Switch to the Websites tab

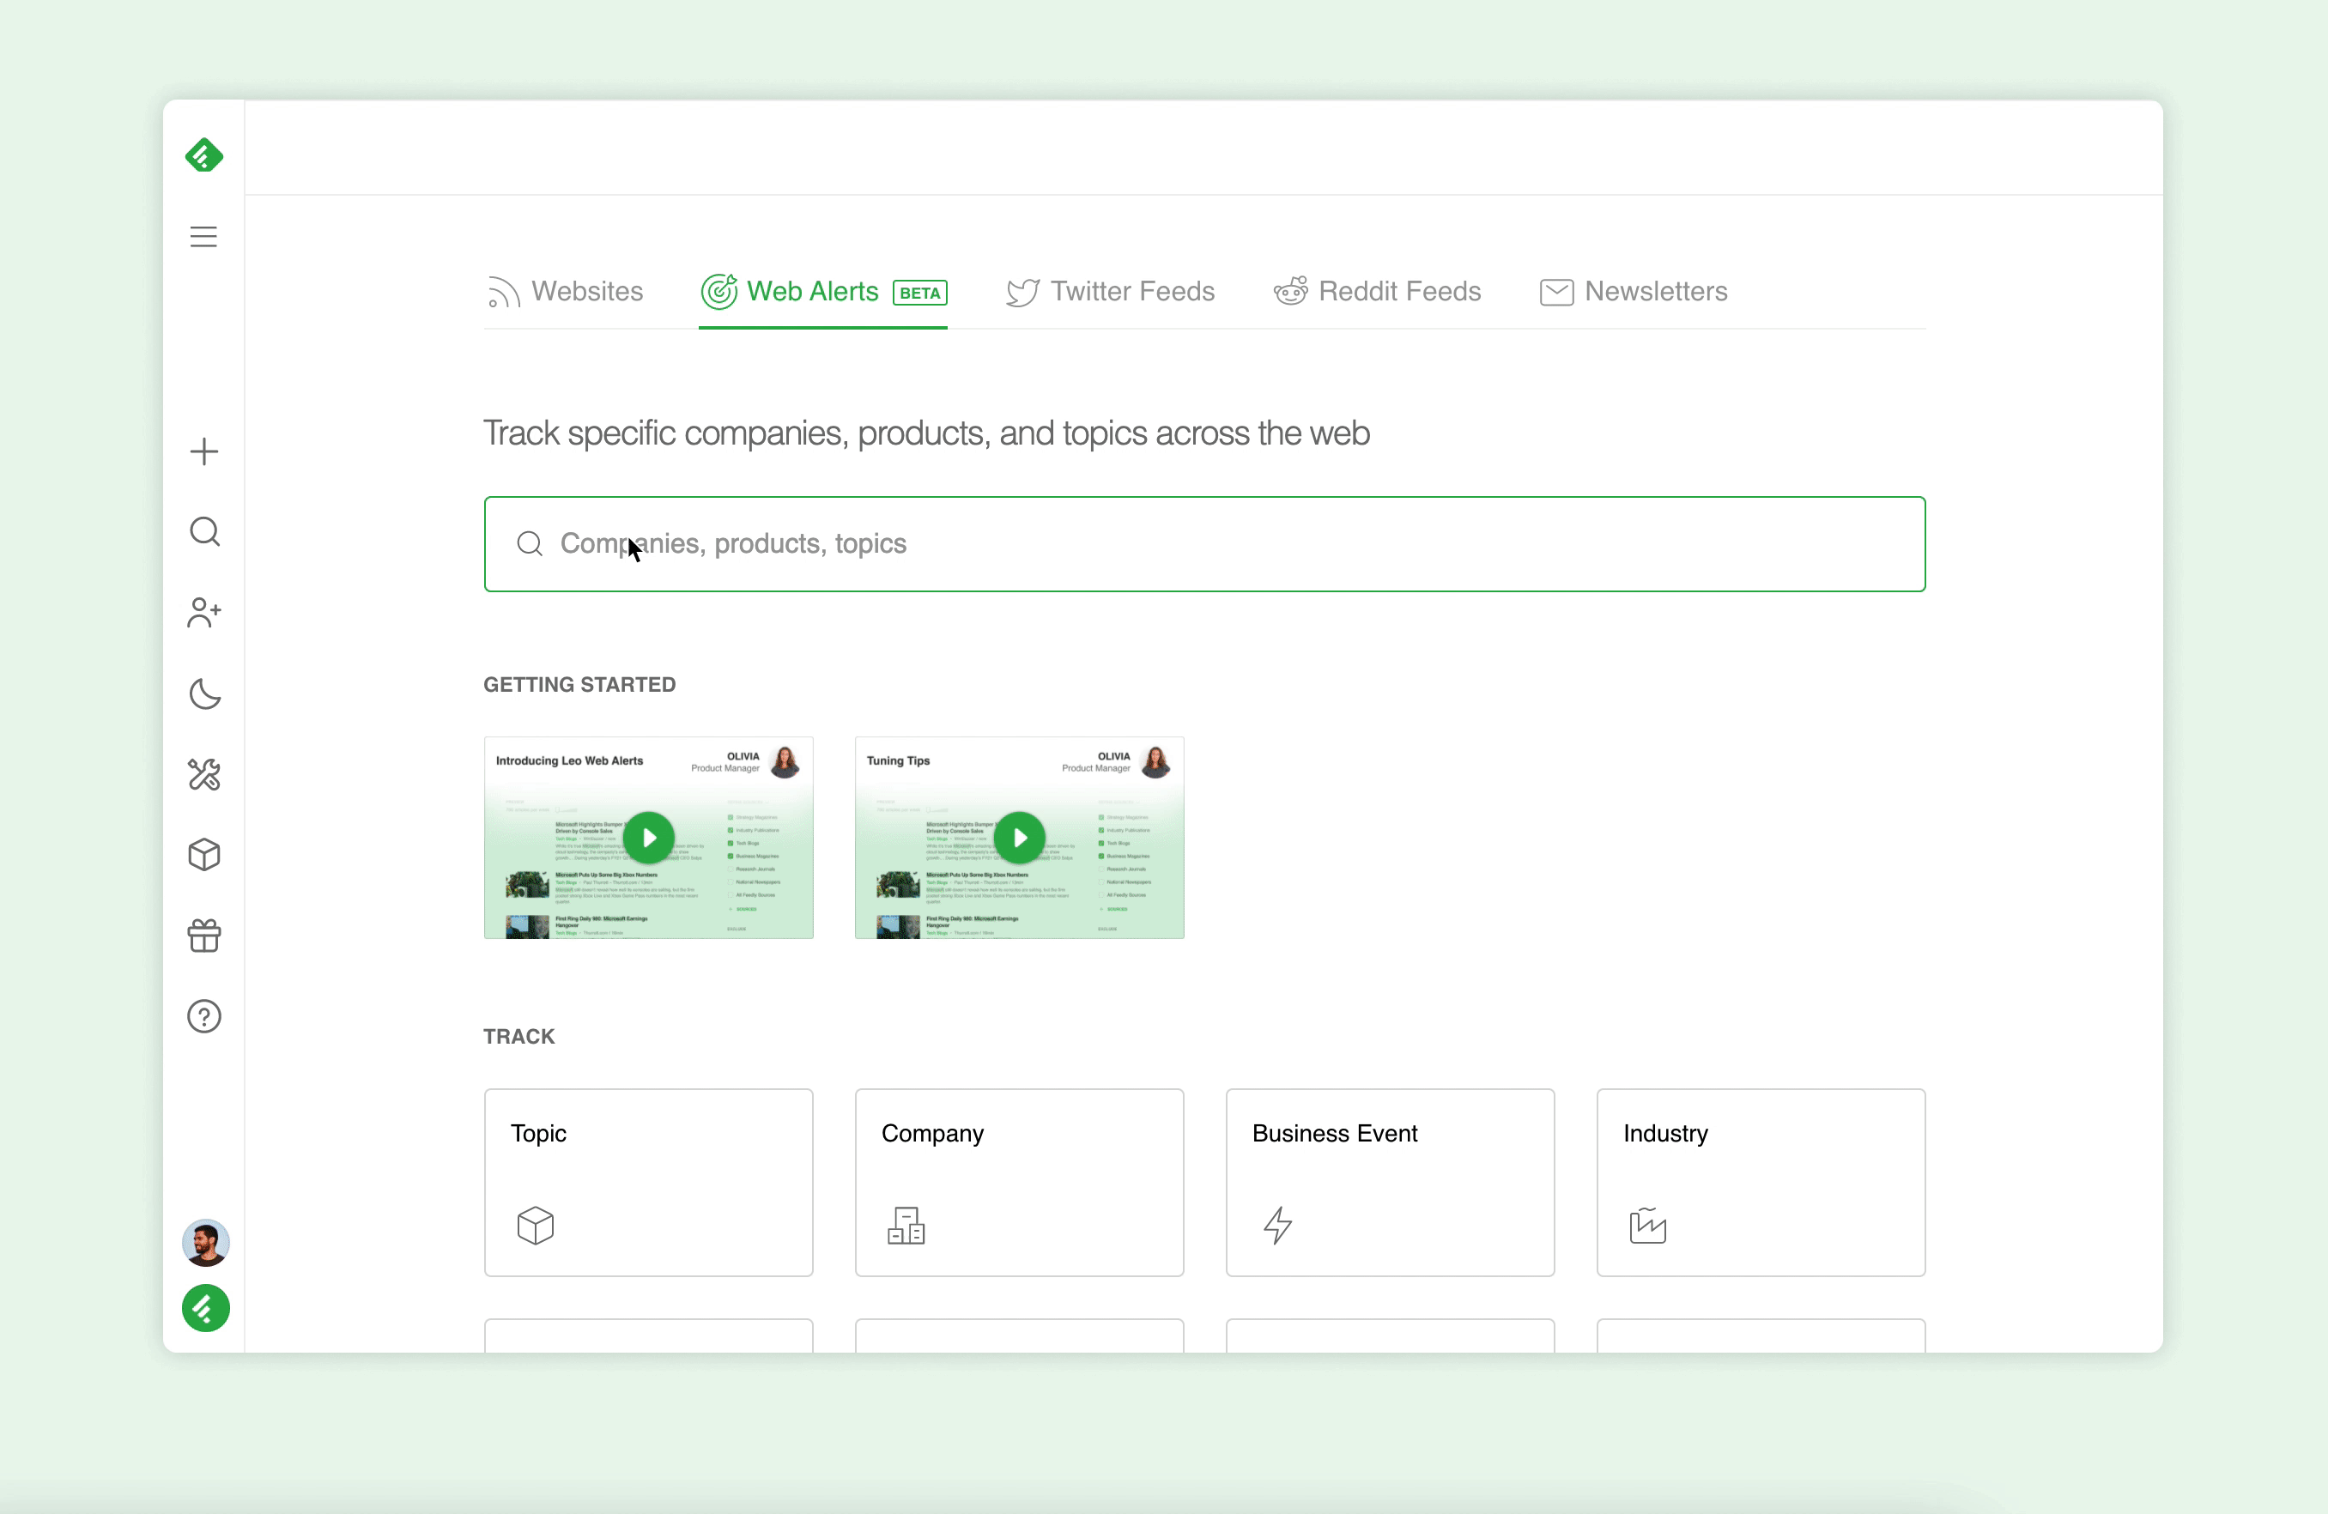pos(566,292)
